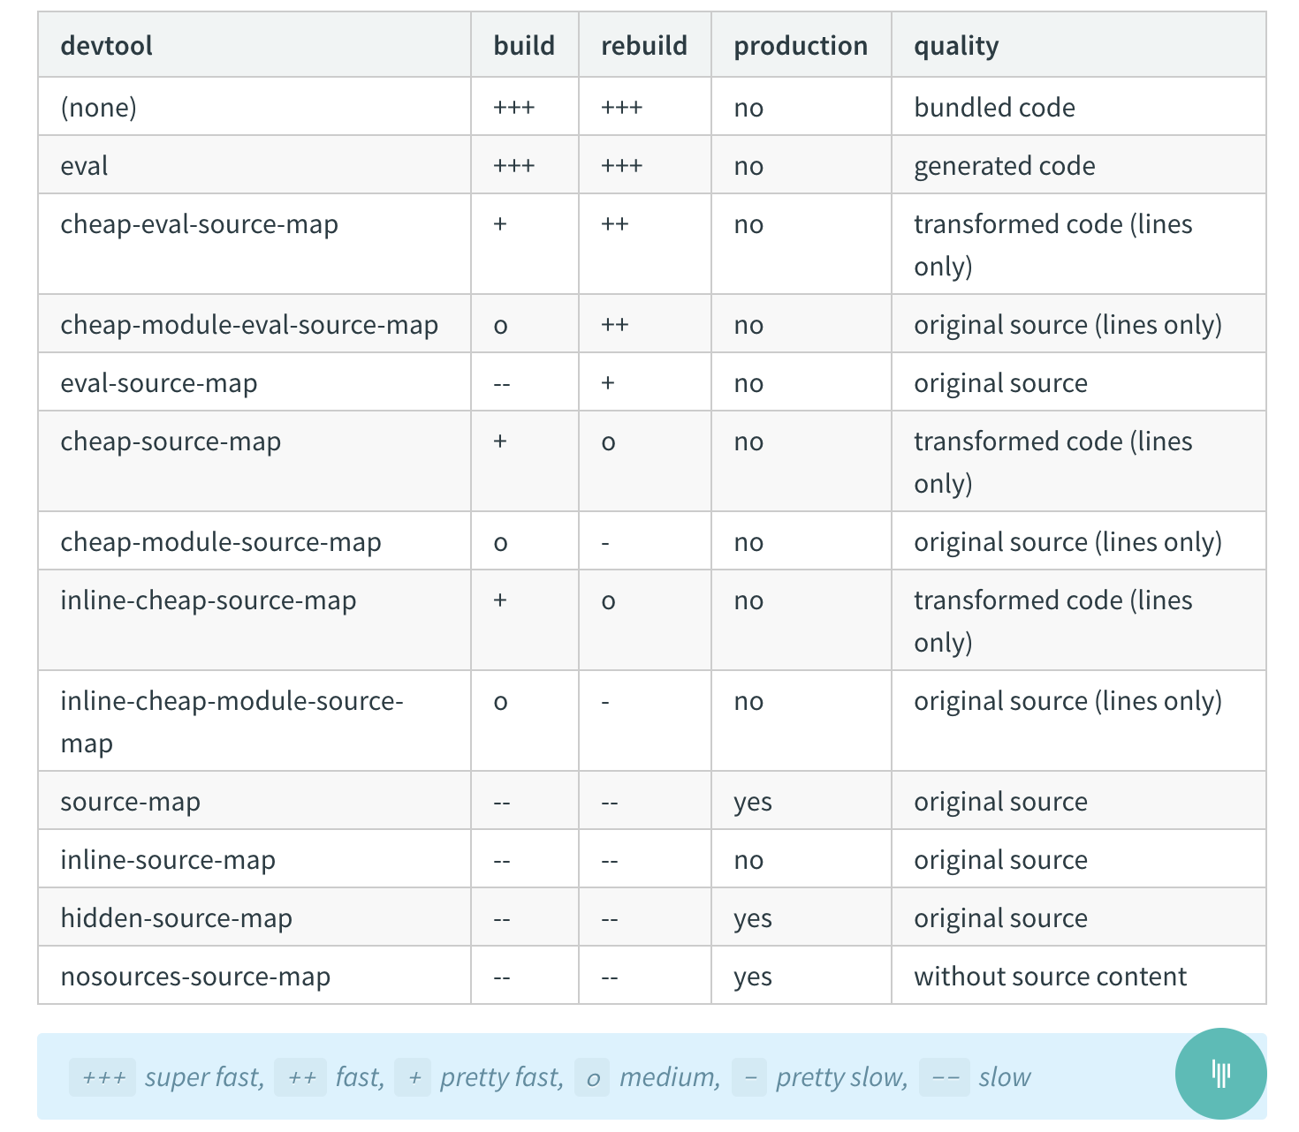Click the 'yes' production cell for source-map
Screen dimensions: 1299x1132
(753, 803)
